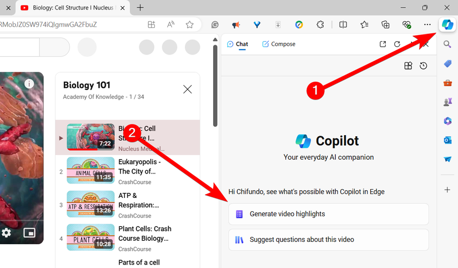Add a sidebar app with plus icon
Screen dimensions: 458x268
447,190
